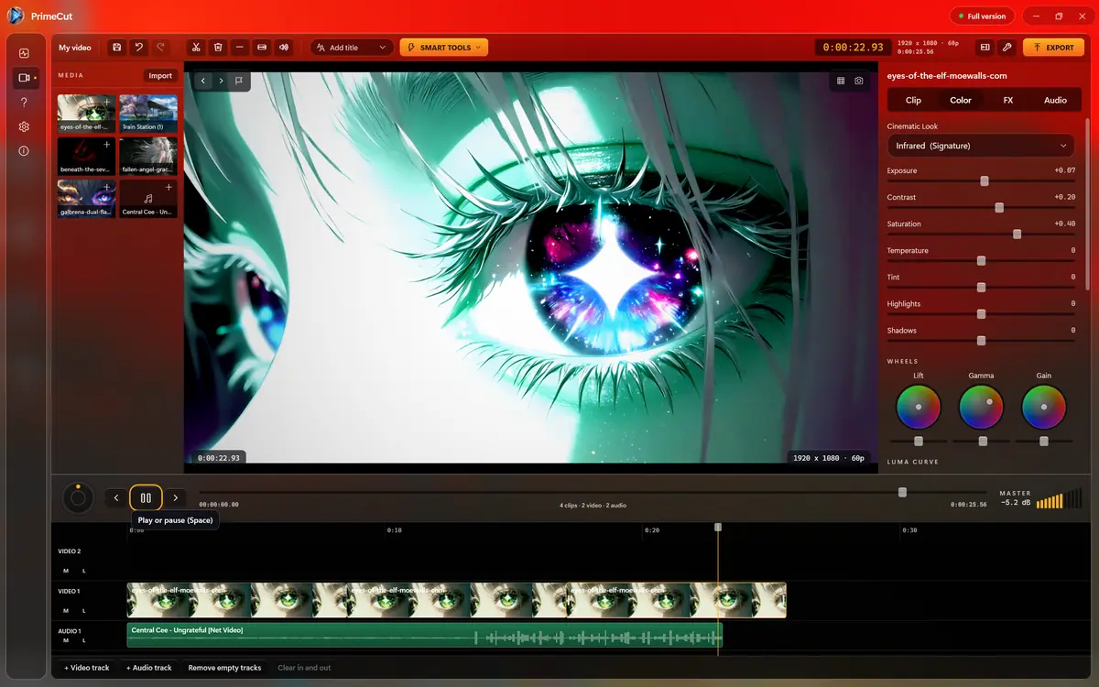The width and height of the screenshot is (1099, 687).
Task: Add a new Video track
Action: click(x=87, y=668)
